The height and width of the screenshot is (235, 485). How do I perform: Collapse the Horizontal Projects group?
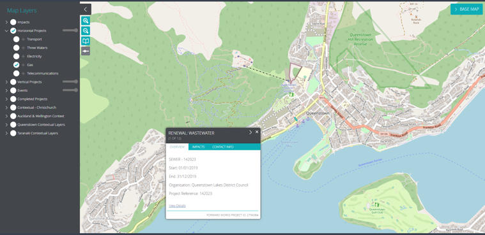point(6,31)
